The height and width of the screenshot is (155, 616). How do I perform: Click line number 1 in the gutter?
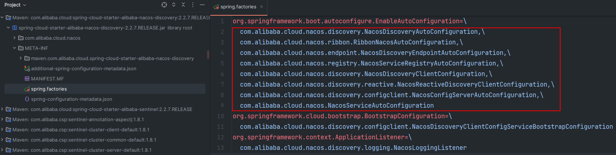[x=222, y=21]
